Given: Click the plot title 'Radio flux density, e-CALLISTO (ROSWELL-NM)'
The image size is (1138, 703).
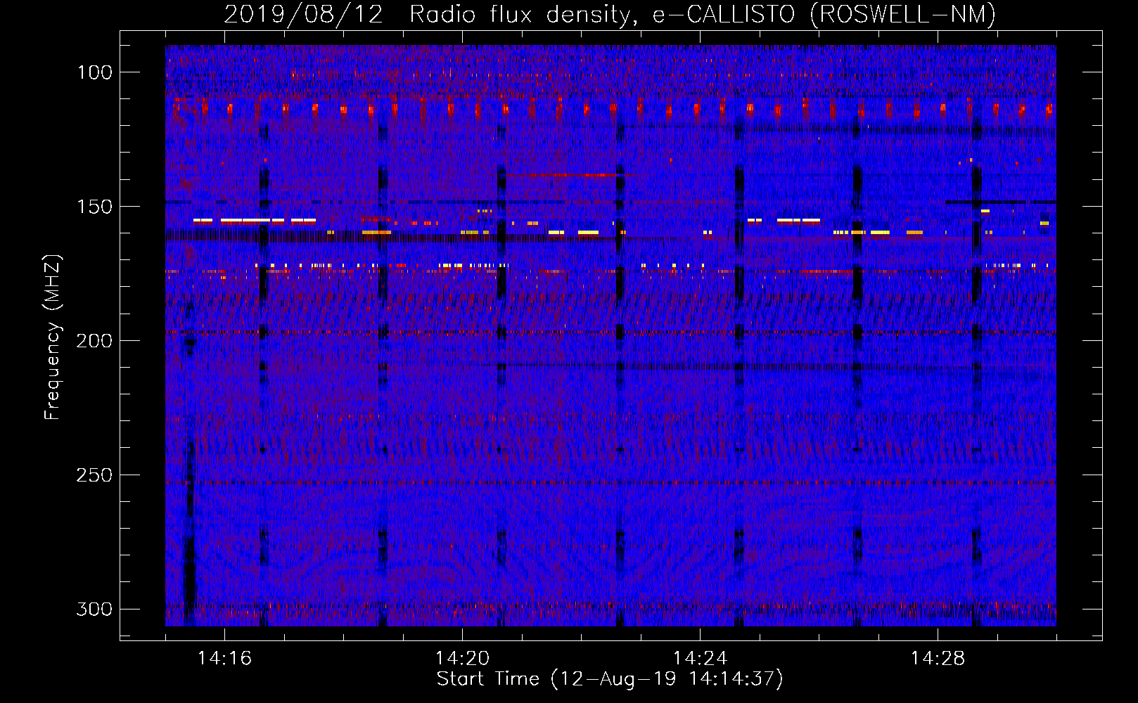Looking at the screenshot, I should 703,14.
